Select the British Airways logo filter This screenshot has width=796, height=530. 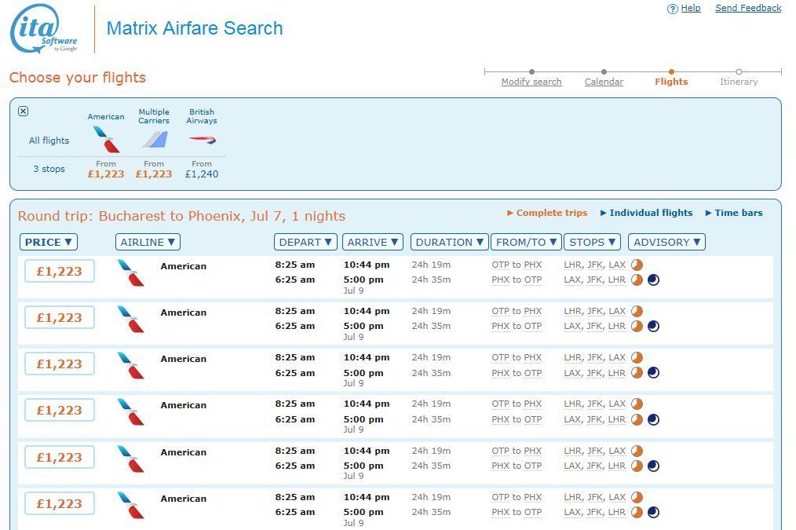click(x=202, y=140)
